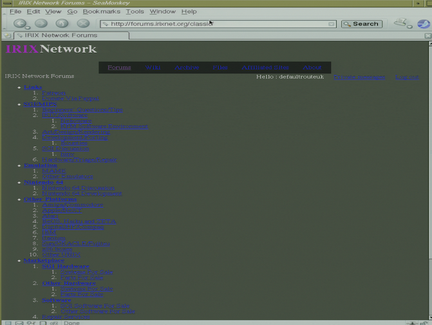
Task: Open the Amiga/Commodore forum
Action: [73, 205]
